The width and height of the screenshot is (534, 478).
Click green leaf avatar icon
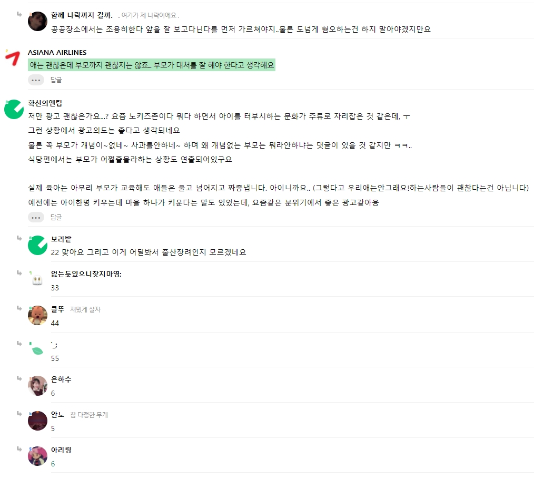pos(37,350)
